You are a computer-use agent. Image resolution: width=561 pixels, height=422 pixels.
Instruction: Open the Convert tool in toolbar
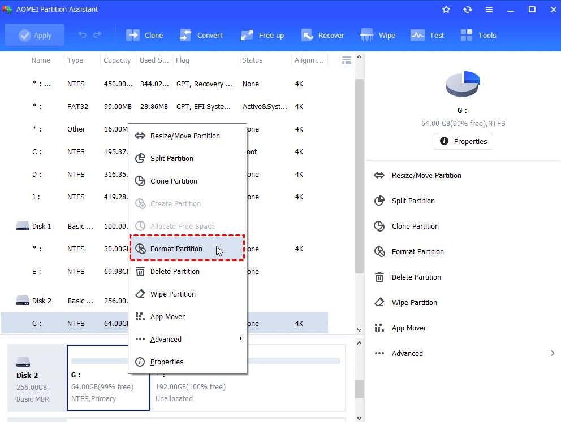201,36
